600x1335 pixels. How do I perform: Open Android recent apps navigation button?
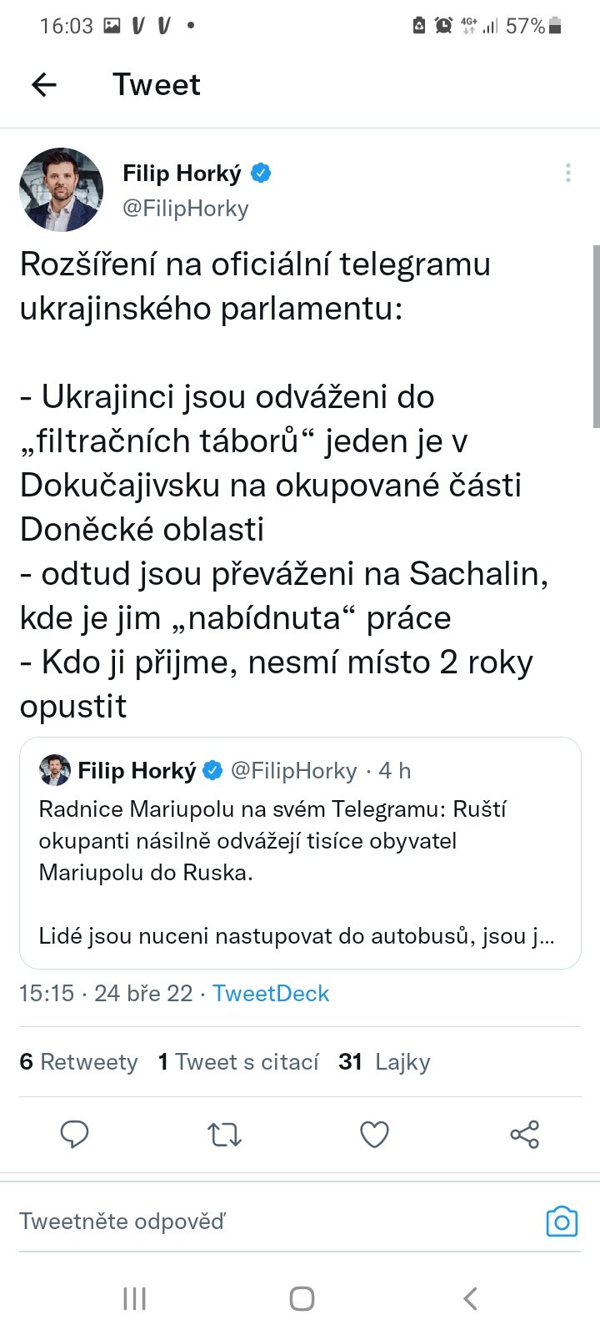point(134,1298)
